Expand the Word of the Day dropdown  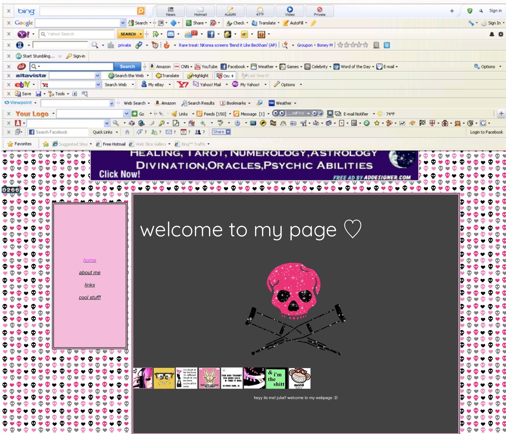[373, 67]
